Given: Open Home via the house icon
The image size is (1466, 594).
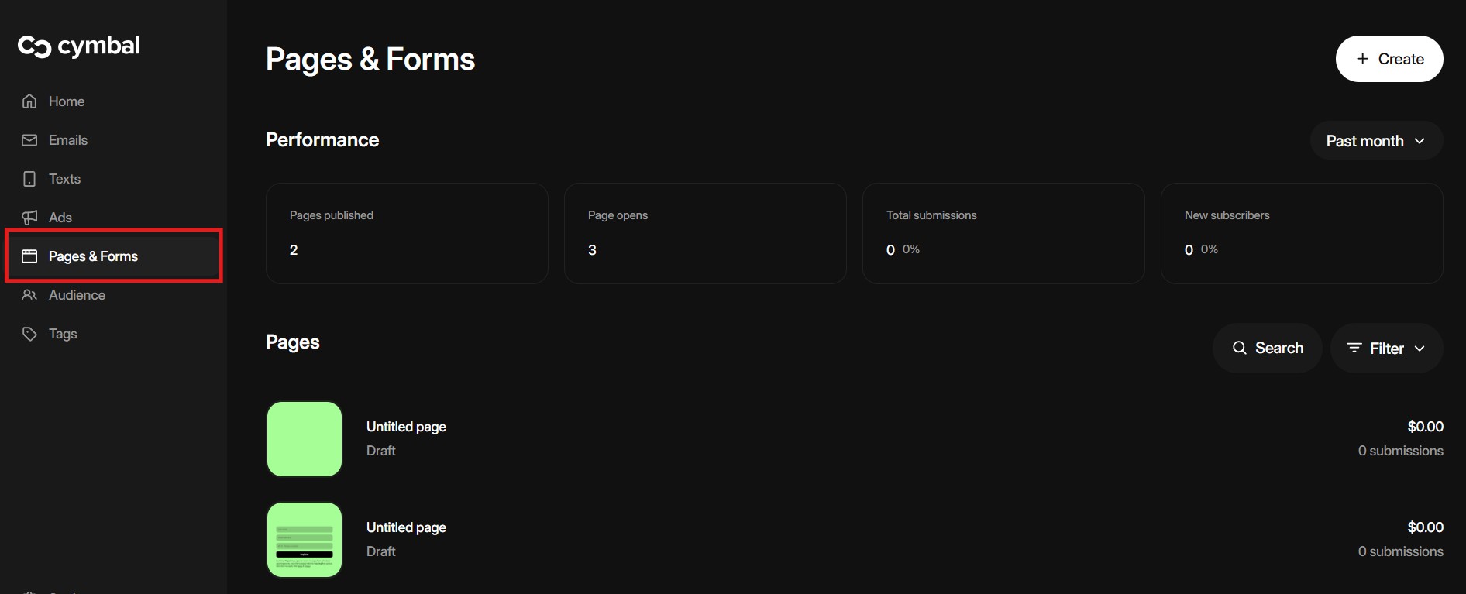Looking at the screenshot, I should coord(29,101).
